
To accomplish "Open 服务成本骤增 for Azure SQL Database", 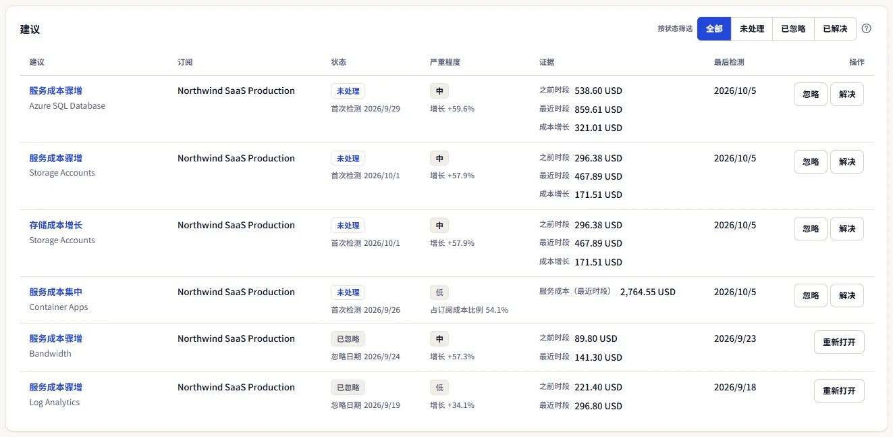I will [55, 91].
